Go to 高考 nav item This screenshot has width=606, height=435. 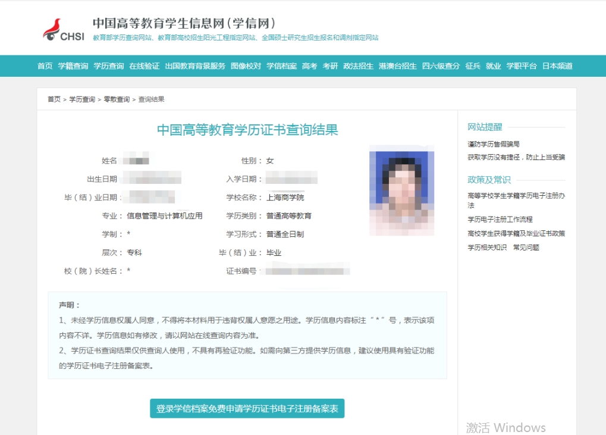click(310, 66)
